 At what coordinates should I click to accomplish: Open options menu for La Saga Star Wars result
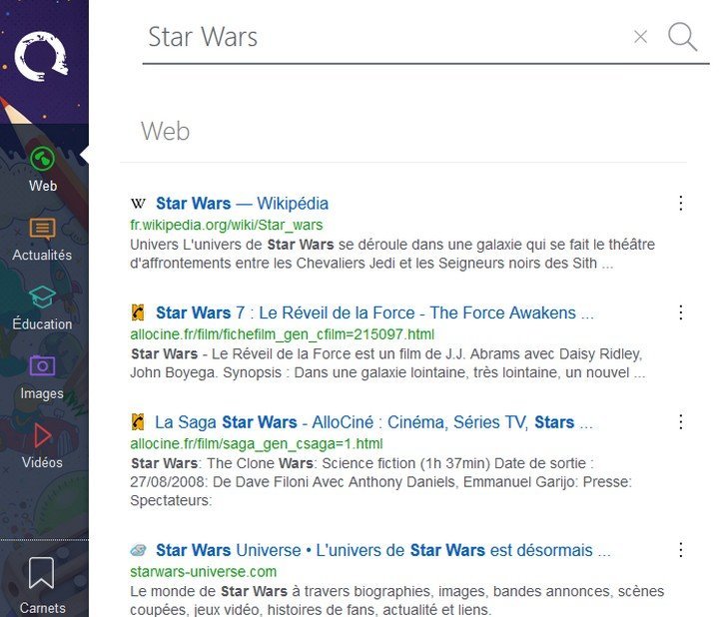coord(681,421)
